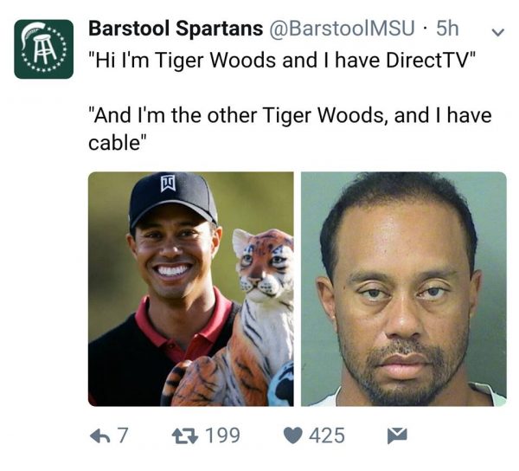View the "425" likes count
519x471 pixels.
point(327,435)
